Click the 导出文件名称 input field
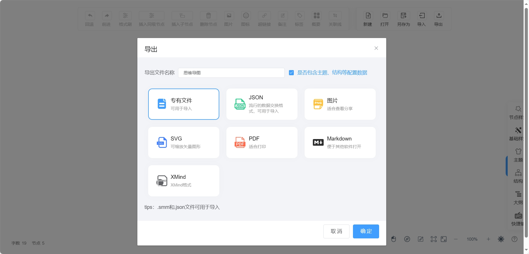This screenshot has height=254, width=529. pyautogui.click(x=231, y=73)
